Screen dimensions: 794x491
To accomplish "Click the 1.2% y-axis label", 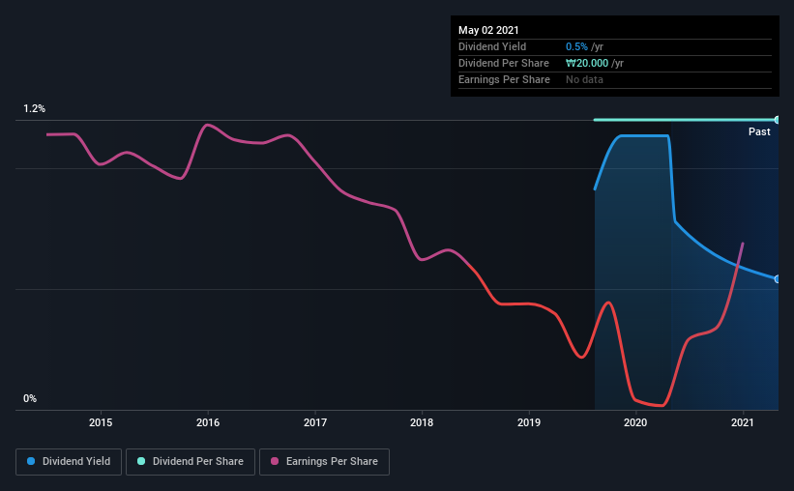I will [x=34, y=109].
